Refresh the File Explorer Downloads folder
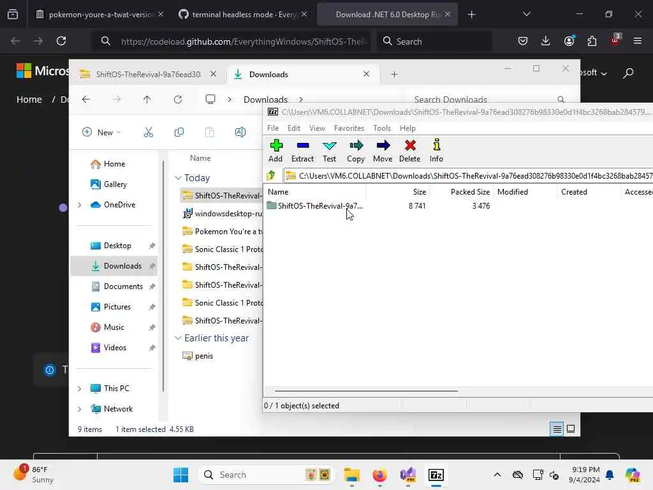 (178, 99)
